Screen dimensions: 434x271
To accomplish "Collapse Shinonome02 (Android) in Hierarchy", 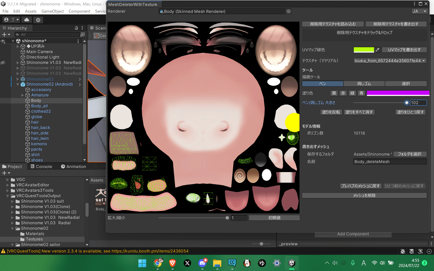I will click(18, 85).
